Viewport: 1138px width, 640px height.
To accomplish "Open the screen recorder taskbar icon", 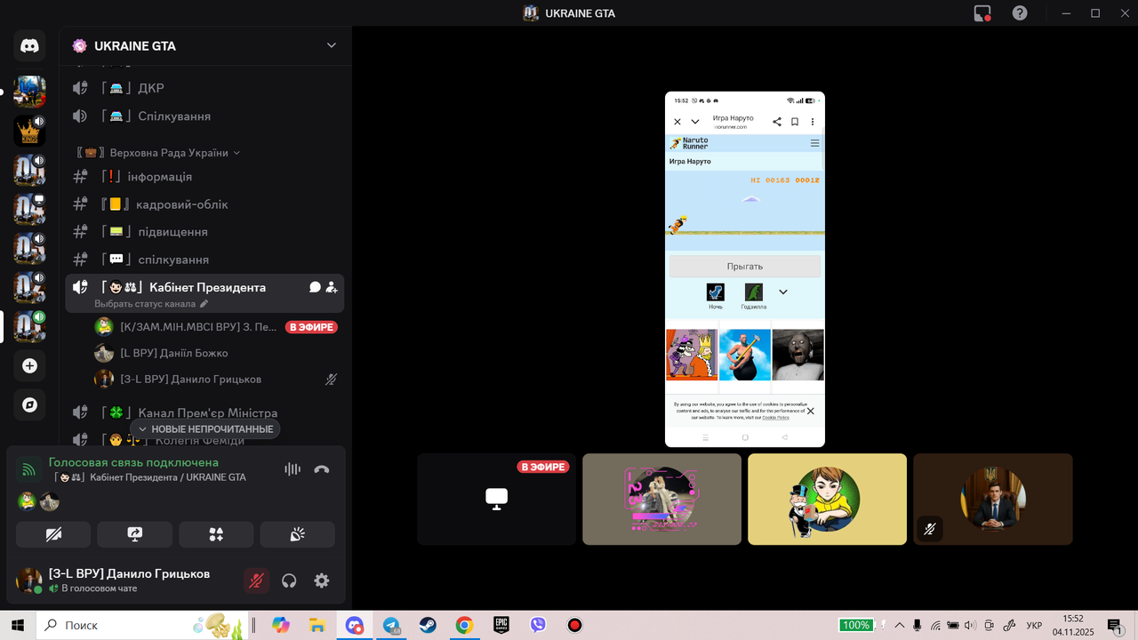I will tap(574, 625).
